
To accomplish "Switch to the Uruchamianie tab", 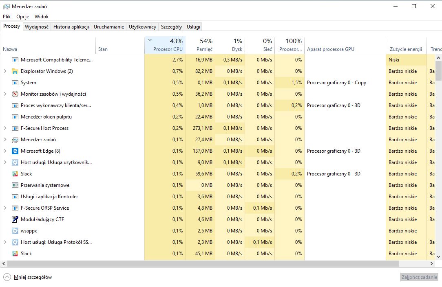I will [x=109, y=27].
